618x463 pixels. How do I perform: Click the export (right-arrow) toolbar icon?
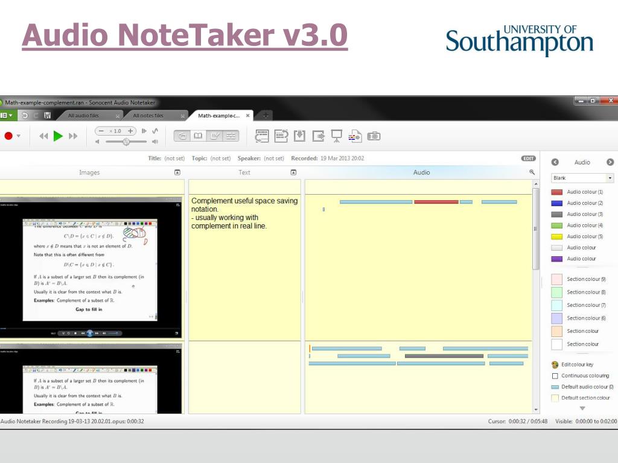[x=318, y=136]
